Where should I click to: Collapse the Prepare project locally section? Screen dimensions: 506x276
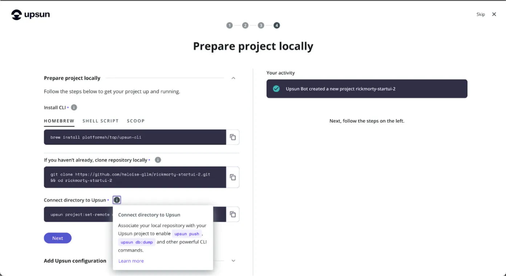(x=233, y=78)
